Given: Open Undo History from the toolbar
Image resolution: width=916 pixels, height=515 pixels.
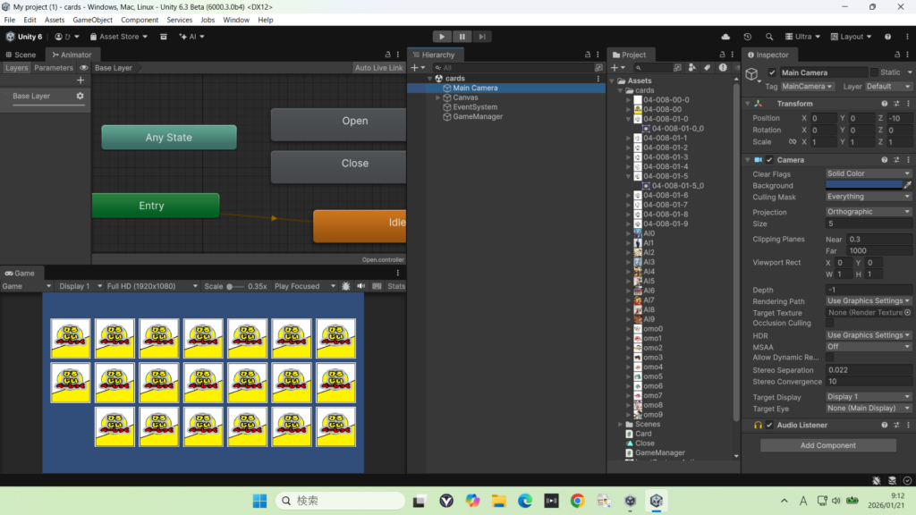Looking at the screenshot, I should coord(747,37).
